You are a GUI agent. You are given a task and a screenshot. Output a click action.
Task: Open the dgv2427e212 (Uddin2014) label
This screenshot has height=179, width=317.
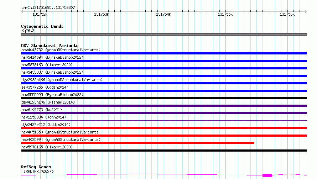[46, 125]
